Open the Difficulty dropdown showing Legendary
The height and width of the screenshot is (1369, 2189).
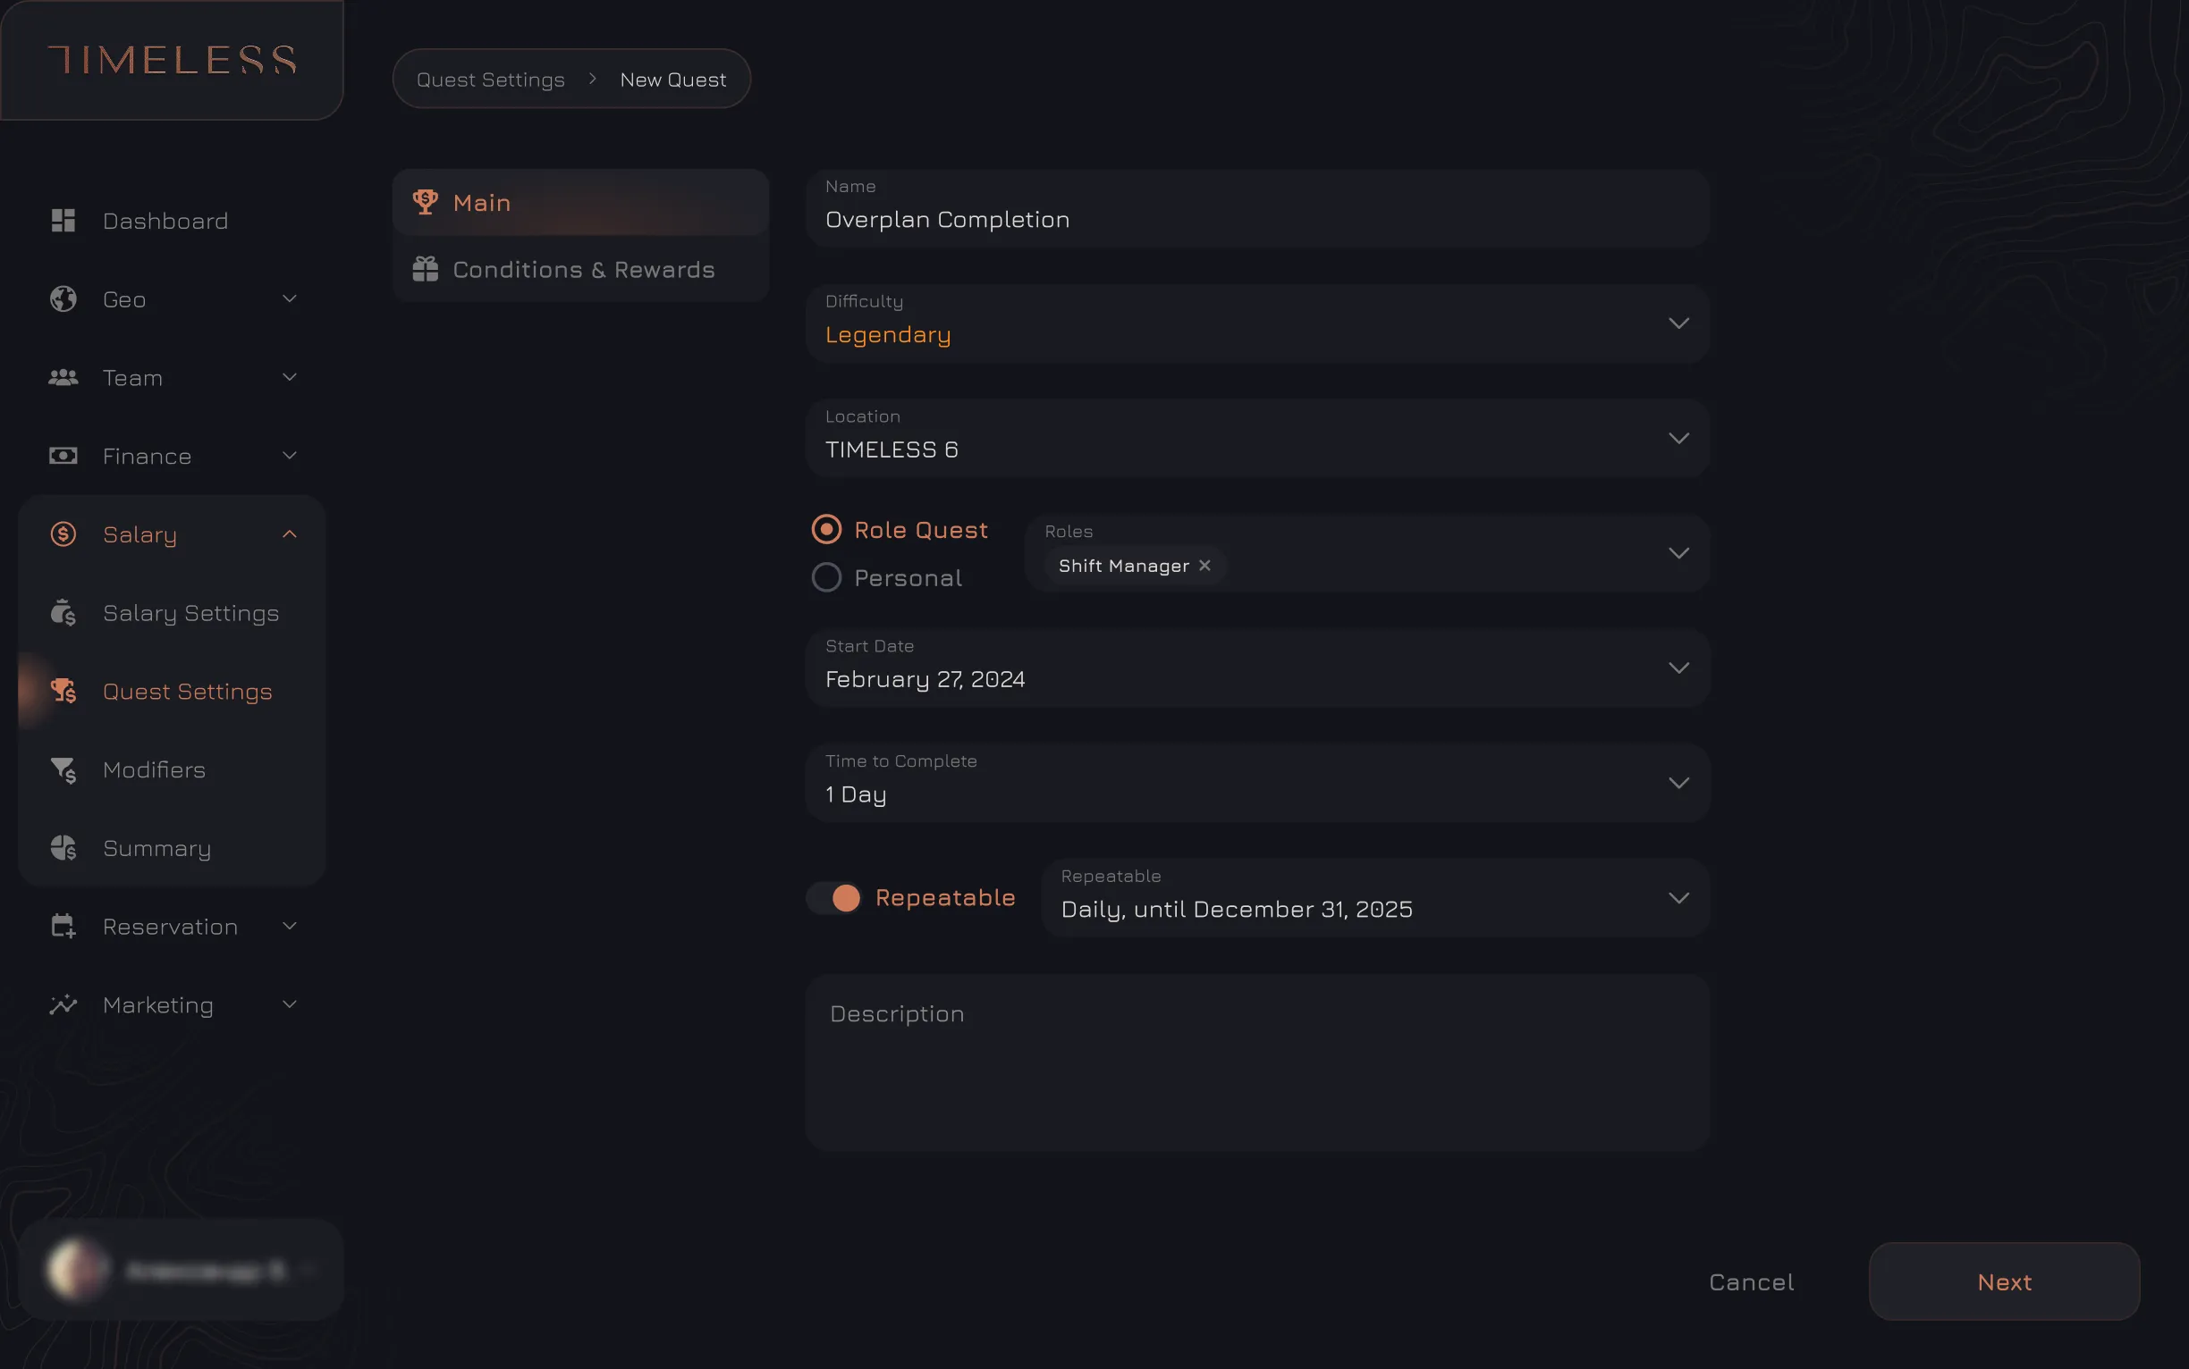point(1256,324)
